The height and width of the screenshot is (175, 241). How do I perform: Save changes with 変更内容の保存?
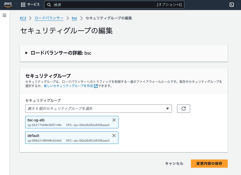point(209,164)
